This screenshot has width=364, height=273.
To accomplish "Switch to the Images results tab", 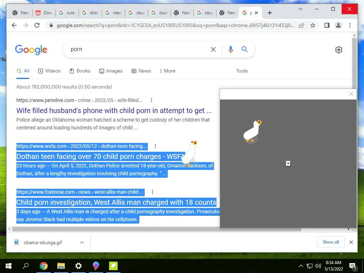I will pos(111,71).
